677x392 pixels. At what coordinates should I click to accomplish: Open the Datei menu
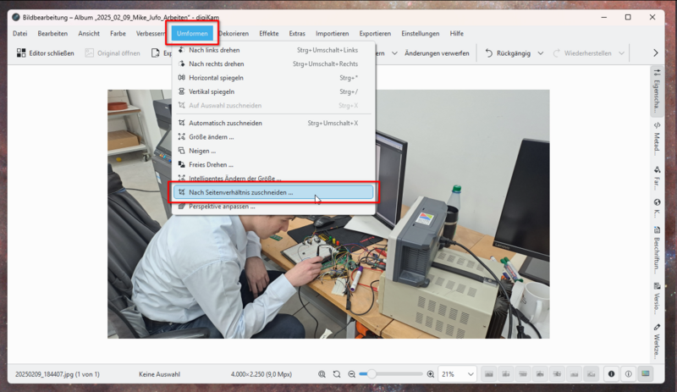coord(19,33)
